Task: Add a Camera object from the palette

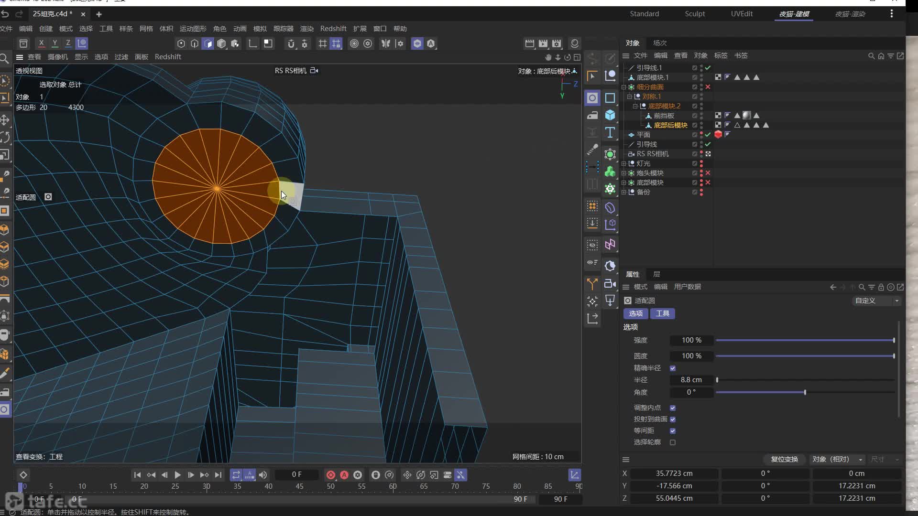Action: coord(610,283)
